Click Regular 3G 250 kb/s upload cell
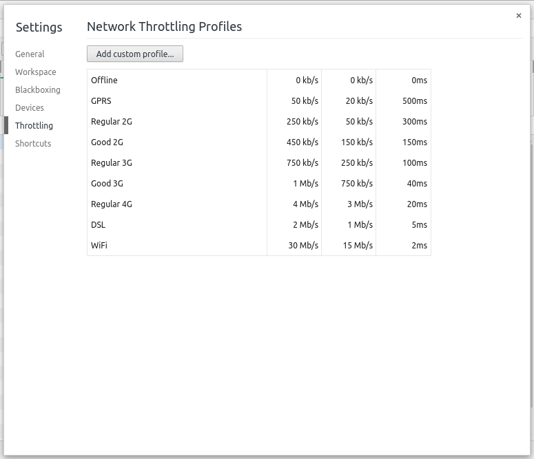 (357, 162)
